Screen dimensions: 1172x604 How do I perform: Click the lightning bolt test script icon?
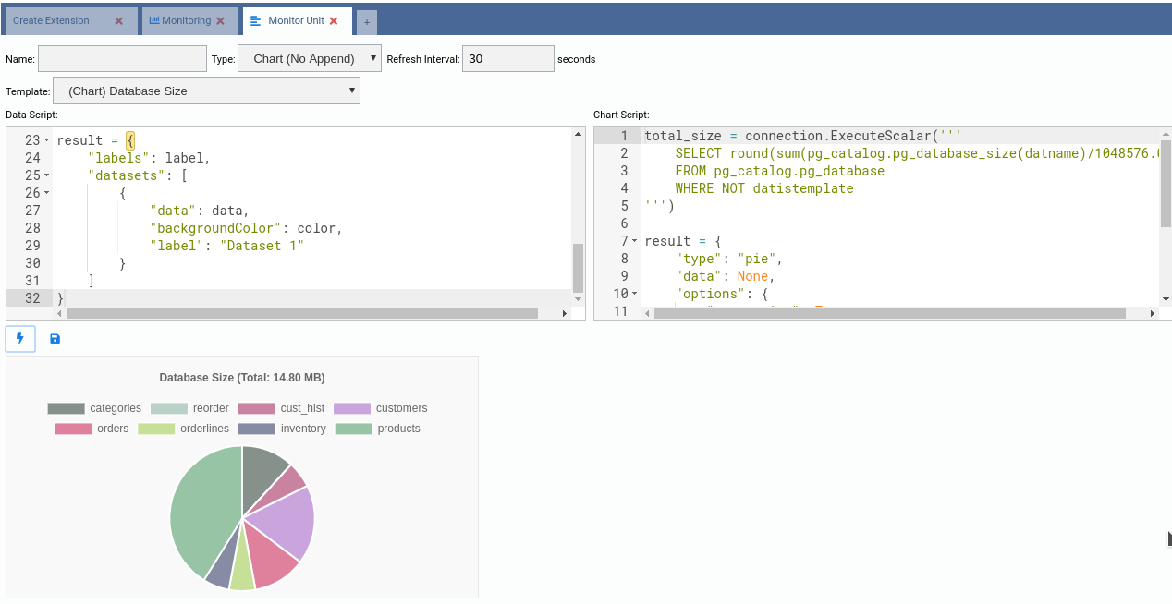pyautogui.click(x=20, y=339)
